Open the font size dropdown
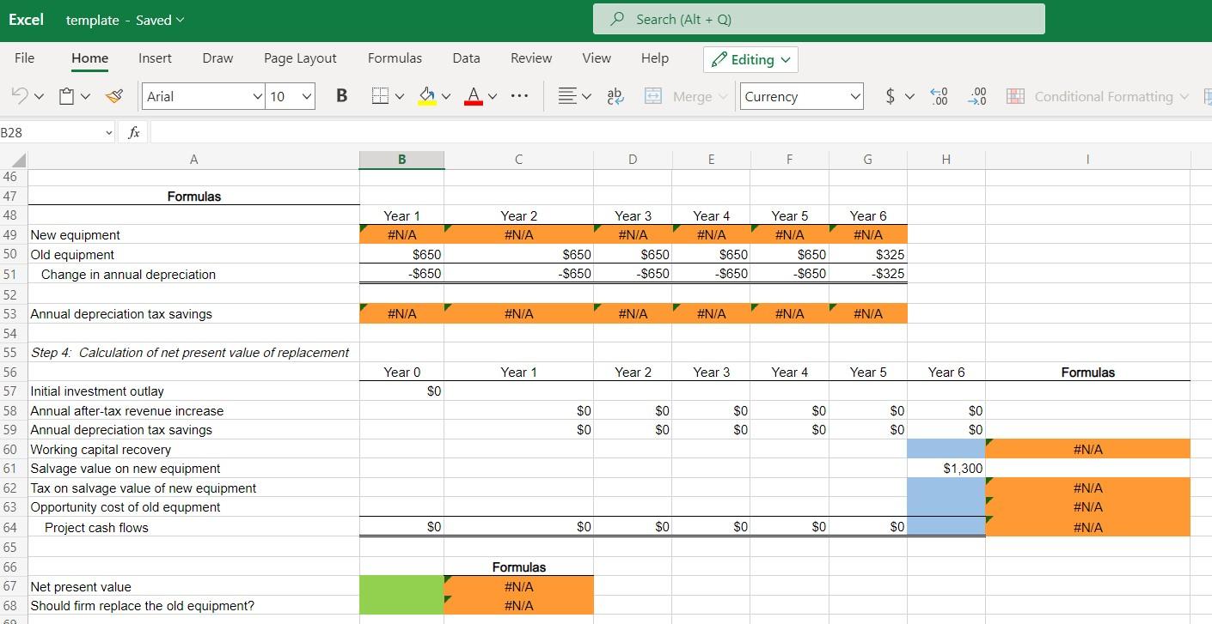 [x=307, y=96]
